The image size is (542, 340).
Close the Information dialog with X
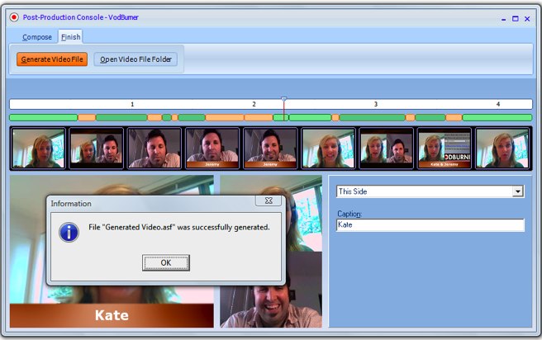(x=269, y=201)
